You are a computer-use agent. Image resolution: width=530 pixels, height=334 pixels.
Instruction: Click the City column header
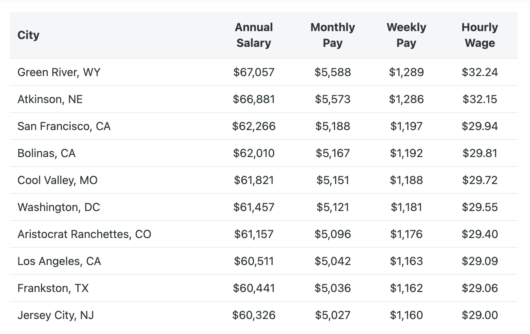(x=29, y=35)
